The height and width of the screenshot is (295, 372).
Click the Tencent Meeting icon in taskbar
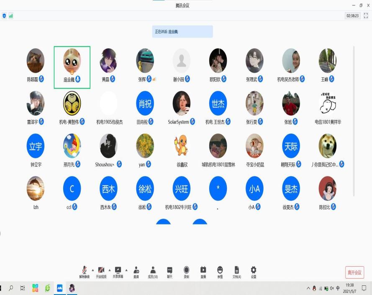point(60,288)
